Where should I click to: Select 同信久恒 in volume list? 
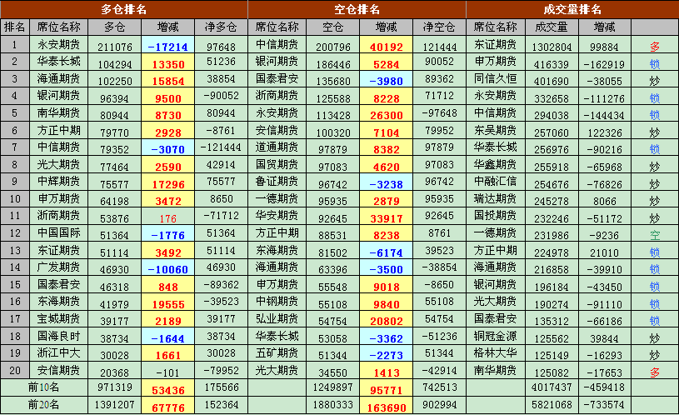(496, 79)
